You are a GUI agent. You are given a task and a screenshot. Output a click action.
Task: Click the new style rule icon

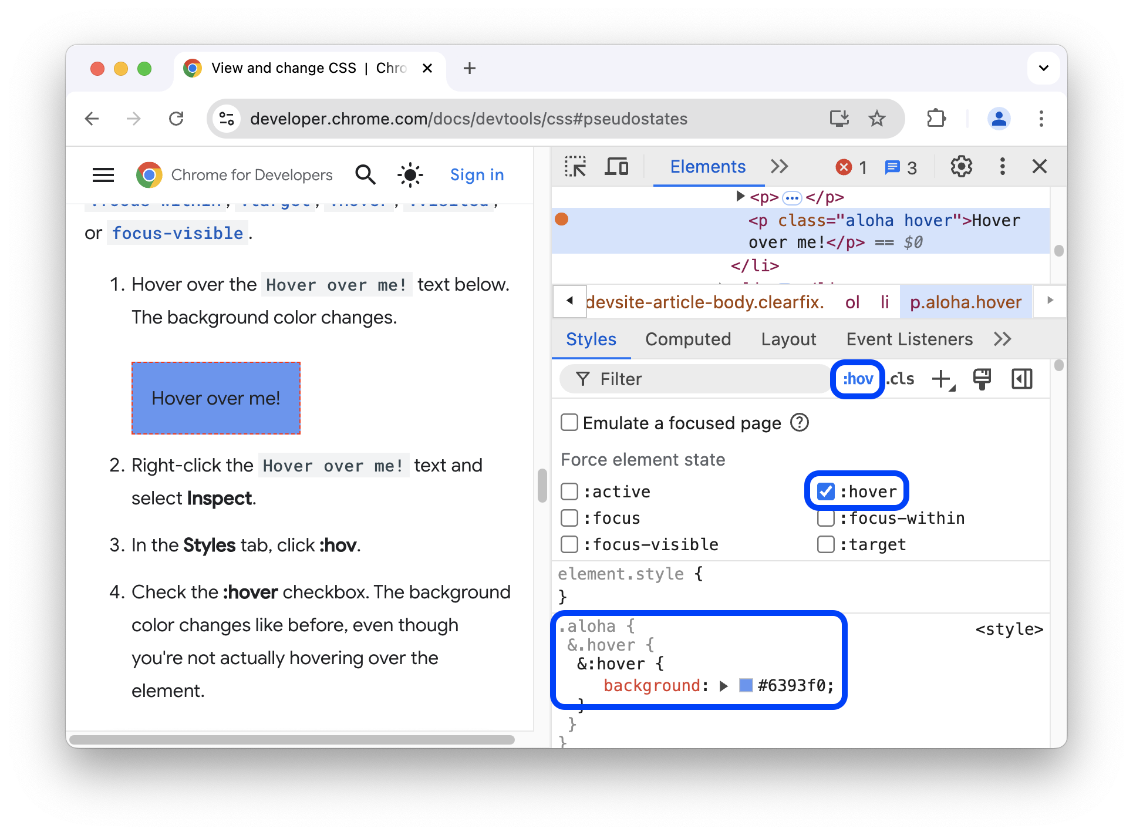pos(944,378)
